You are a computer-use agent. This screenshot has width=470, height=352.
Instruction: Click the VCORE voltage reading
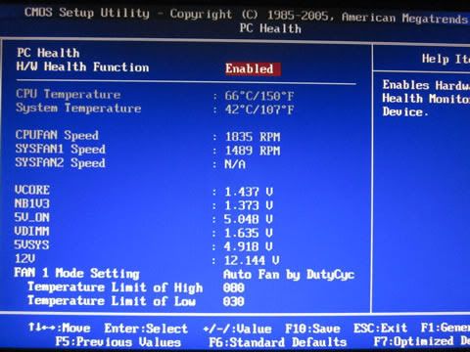click(249, 192)
